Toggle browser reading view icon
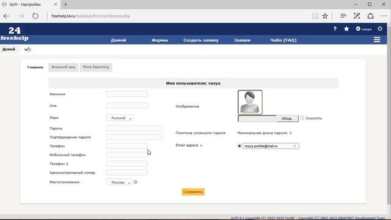 click(315, 16)
